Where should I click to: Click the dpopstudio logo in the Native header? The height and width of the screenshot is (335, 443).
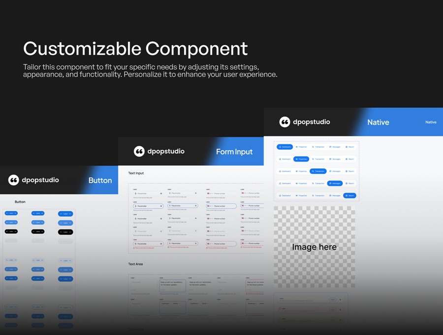point(285,122)
